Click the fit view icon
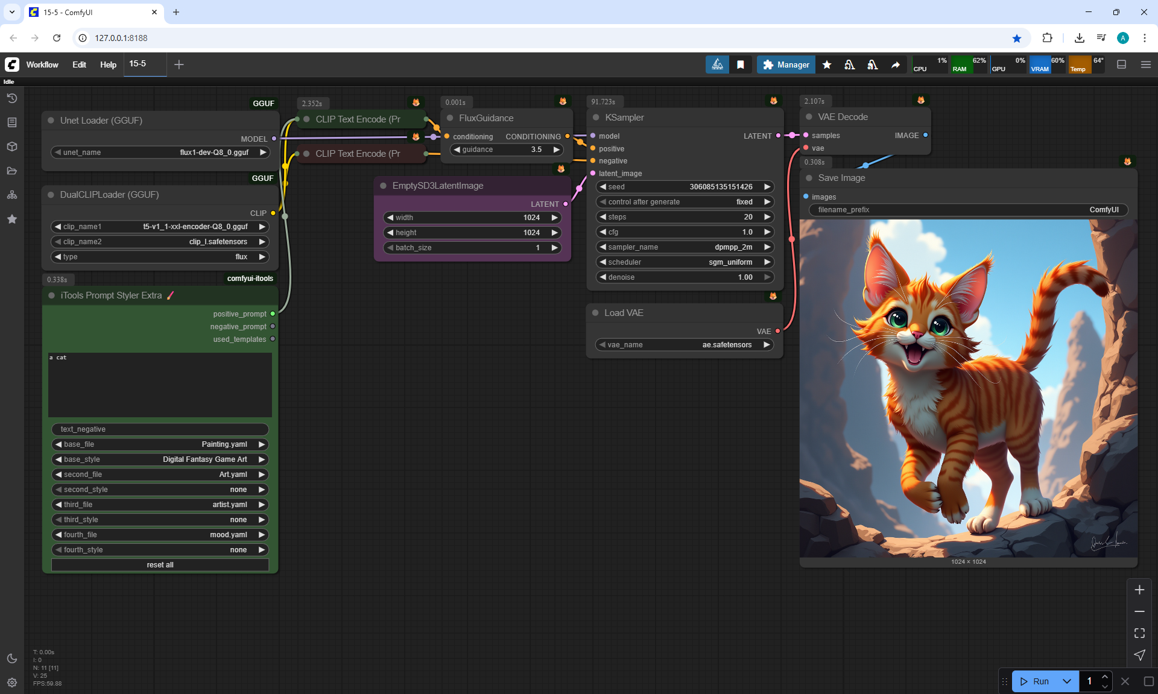This screenshot has height=694, width=1158. 1139,633
